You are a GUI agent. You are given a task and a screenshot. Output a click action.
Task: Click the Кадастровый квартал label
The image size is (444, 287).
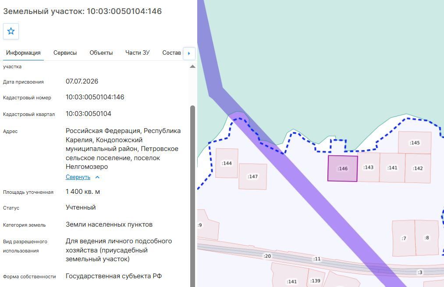click(x=29, y=115)
